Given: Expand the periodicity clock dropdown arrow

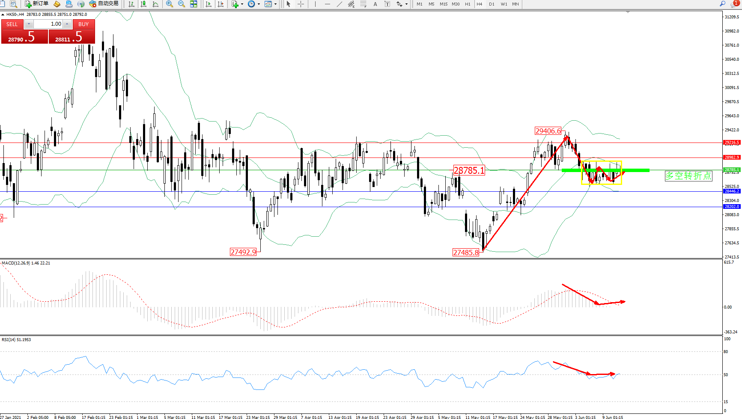Looking at the screenshot, I should point(259,4).
